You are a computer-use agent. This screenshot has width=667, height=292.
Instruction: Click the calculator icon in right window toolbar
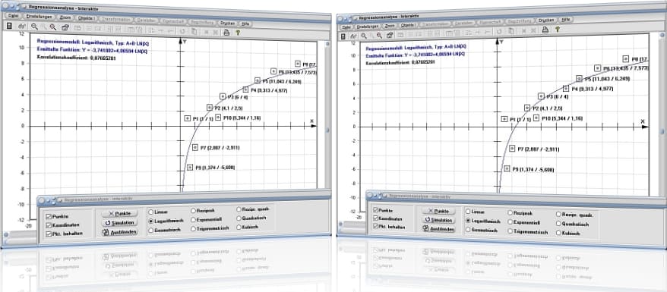point(343,36)
